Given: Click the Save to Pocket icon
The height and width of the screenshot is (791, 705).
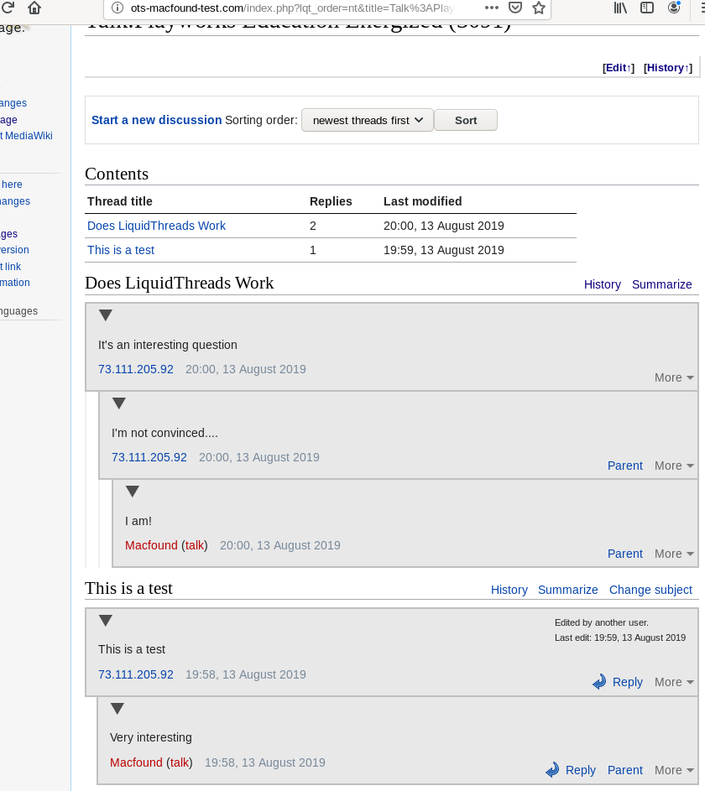Looking at the screenshot, I should point(515,8).
